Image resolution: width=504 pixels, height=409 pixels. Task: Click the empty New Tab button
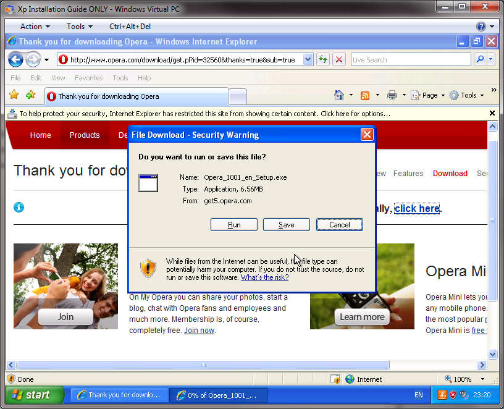click(x=238, y=96)
